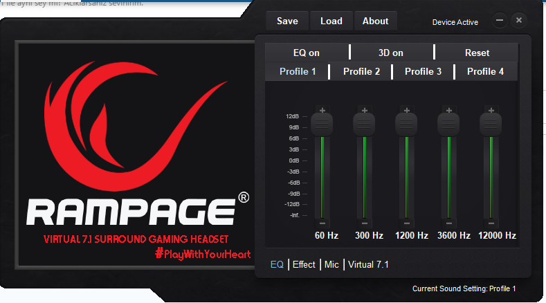Click the 12dB scale label
This screenshot has height=303, width=546.
tap(292, 116)
